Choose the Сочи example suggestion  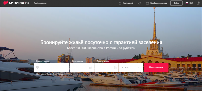49,74
